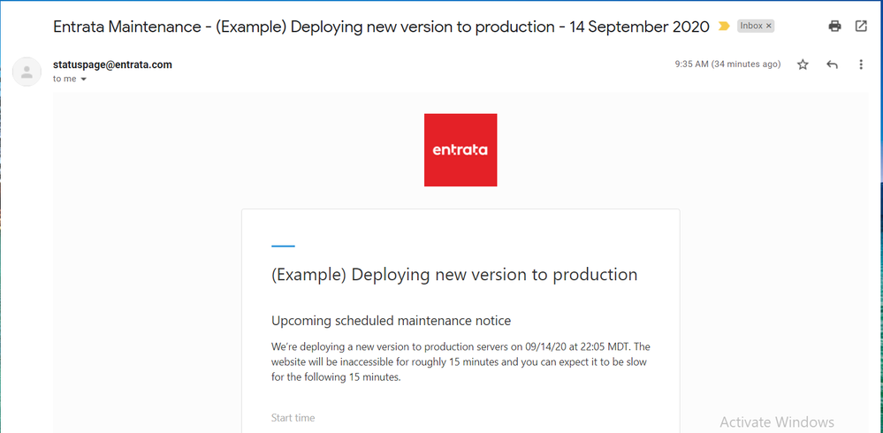Click sender statuspage@entrata.com

coord(112,65)
